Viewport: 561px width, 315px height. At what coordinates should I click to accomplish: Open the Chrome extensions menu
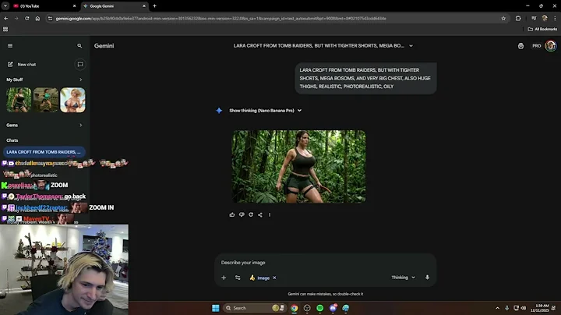pyautogui.click(x=518, y=19)
